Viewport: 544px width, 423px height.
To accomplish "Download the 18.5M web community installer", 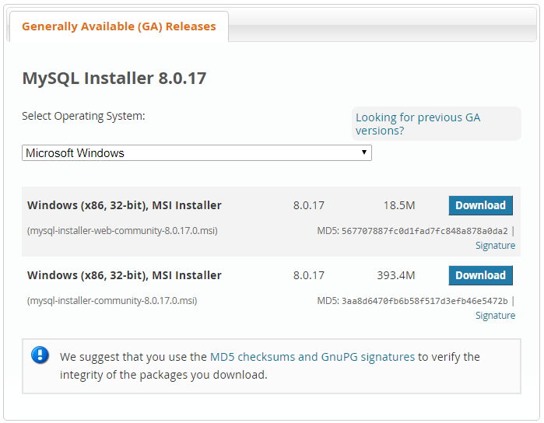I will point(480,205).
